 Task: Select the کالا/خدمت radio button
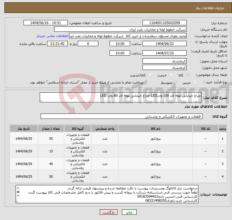150,75
